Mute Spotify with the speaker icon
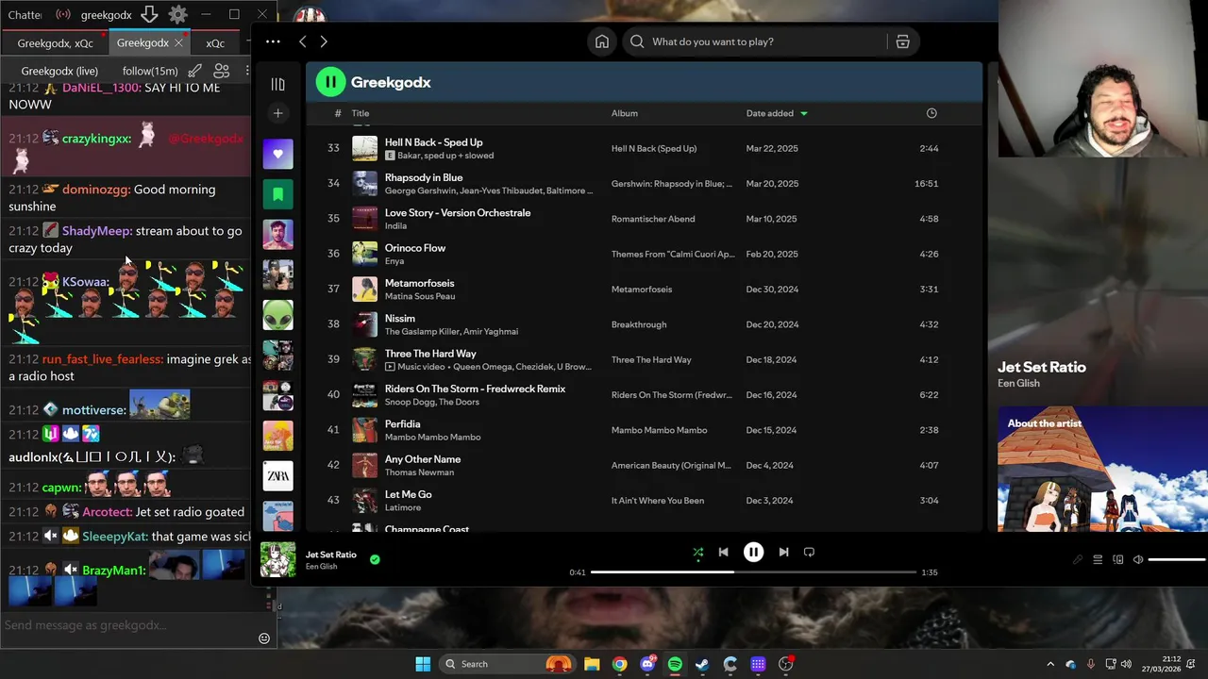 point(1138,559)
